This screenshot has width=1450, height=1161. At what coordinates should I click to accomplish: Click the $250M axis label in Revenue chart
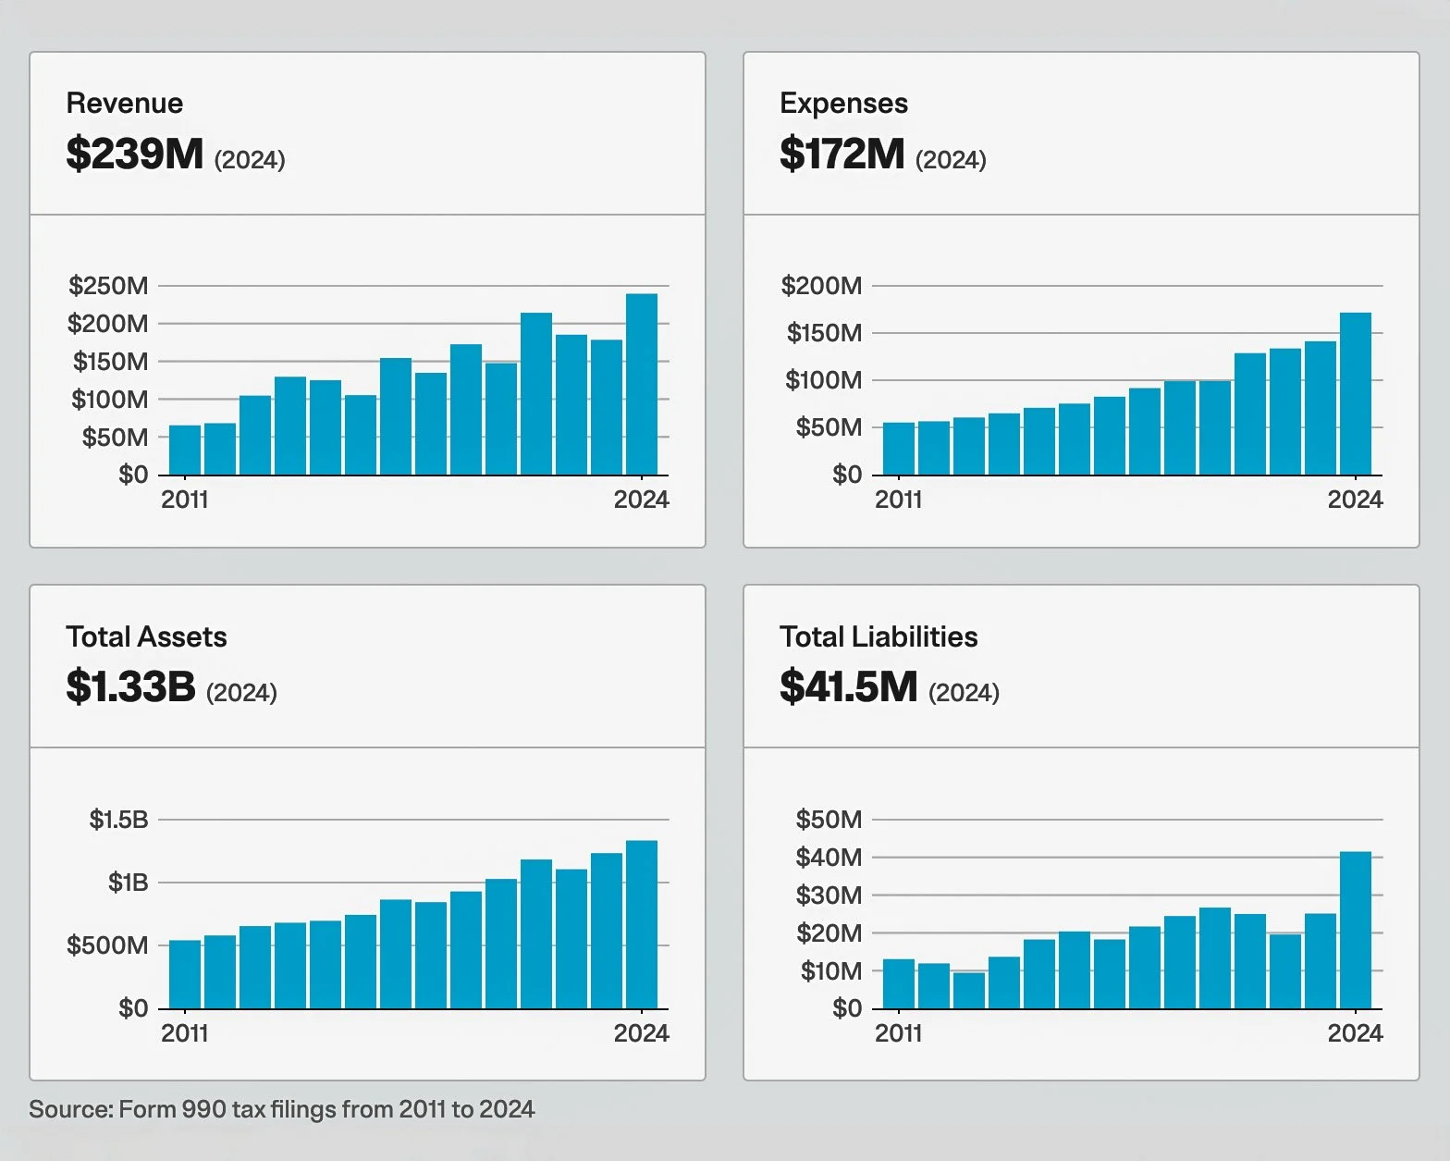click(x=108, y=286)
